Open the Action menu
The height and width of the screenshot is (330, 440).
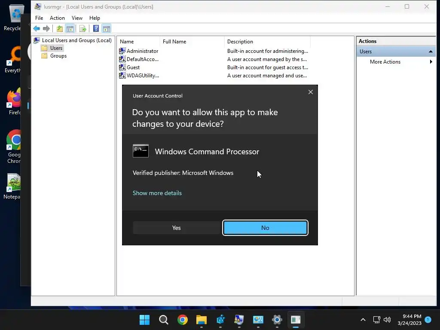click(x=57, y=18)
